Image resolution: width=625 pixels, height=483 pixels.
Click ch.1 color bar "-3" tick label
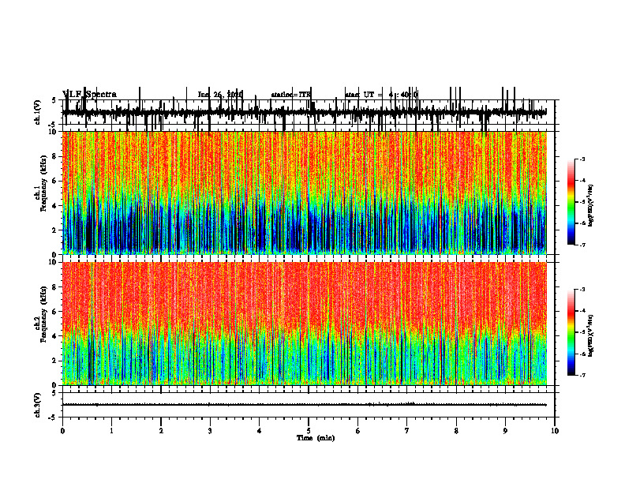(582, 159)
